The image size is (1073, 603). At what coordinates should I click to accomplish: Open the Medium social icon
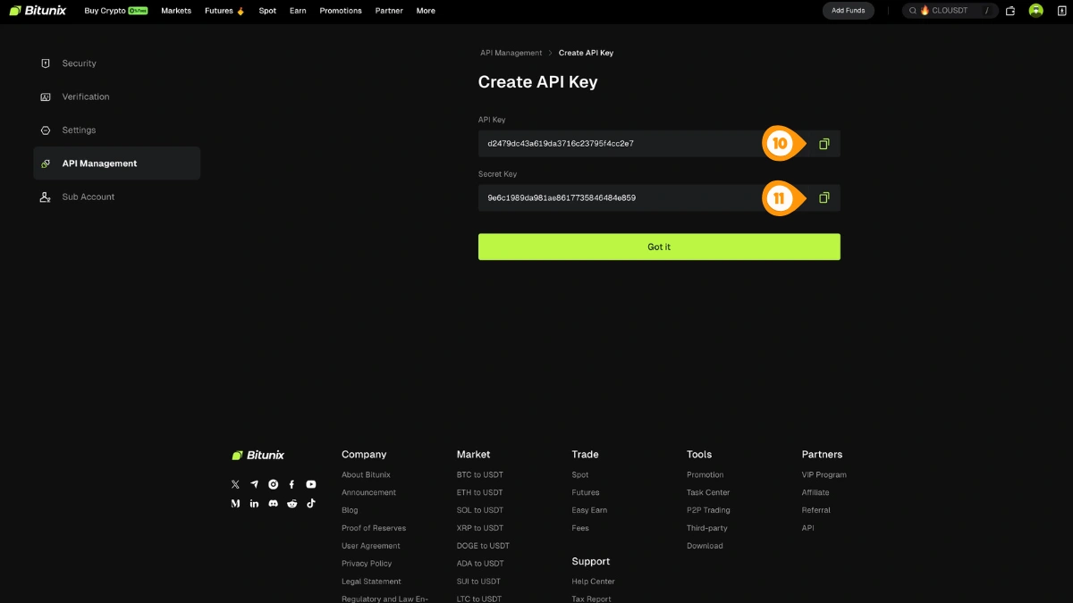pyautogui.click(x=235, y=504)
